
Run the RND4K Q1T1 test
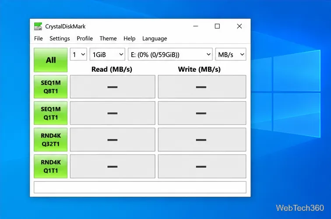coord(51,166)
